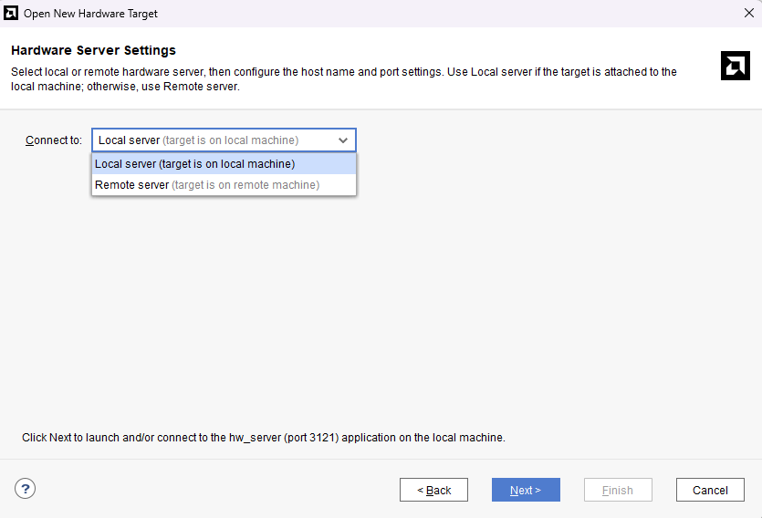
Task: Open help with the question mark icon
Action: (x=25, y=489)
